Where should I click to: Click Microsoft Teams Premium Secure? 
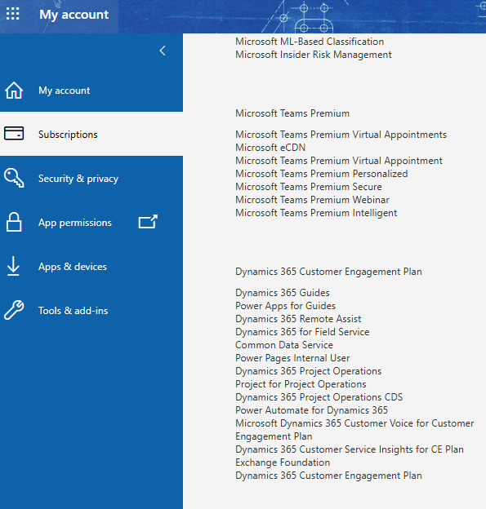pos(309,187)
